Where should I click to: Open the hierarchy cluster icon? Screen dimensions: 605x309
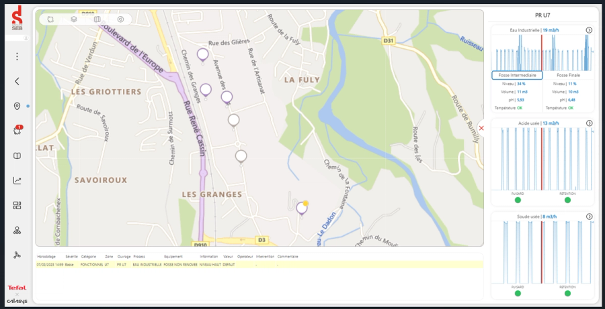(17, 231)
